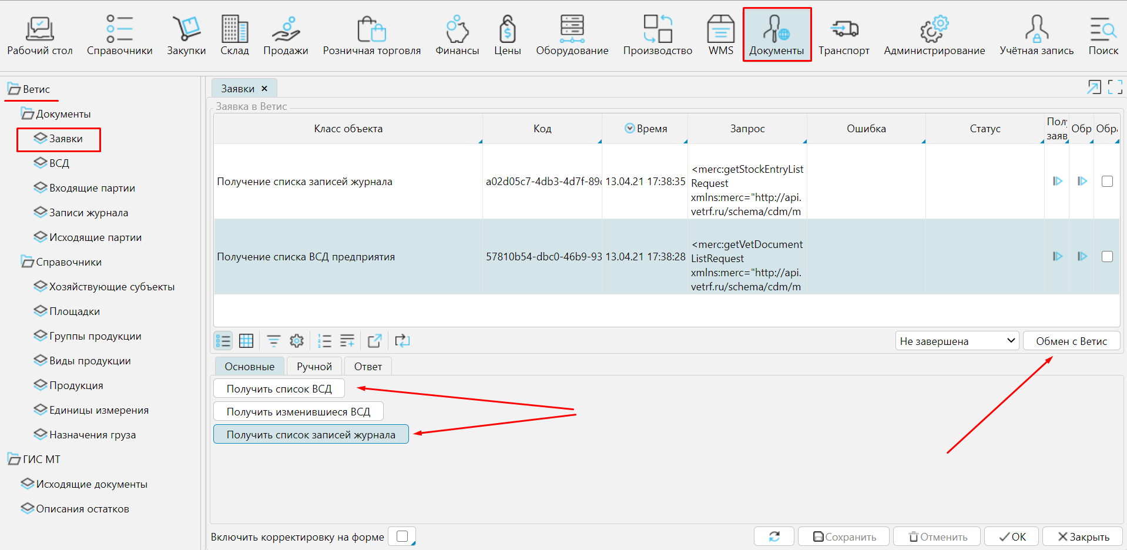Screen dimensions: 1127x550
Task: Enable 'Включить корректировку на форме' checkbox
Action: (x=402, y=536)
